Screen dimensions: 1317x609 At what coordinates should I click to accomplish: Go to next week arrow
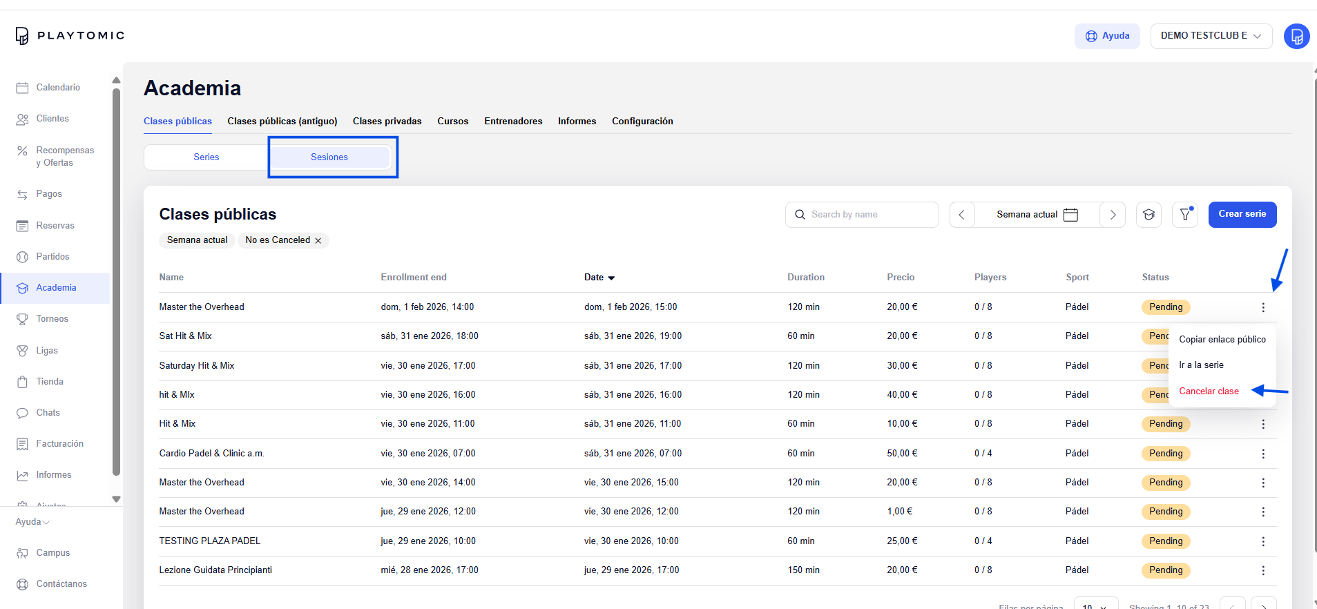(1113, 215)
